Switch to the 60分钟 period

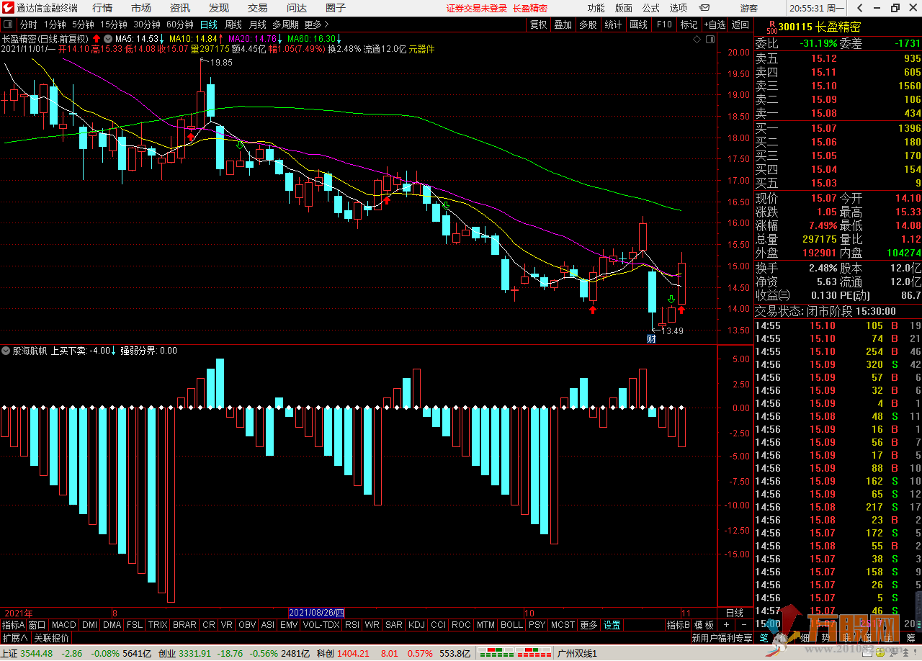tap(180, 24)
